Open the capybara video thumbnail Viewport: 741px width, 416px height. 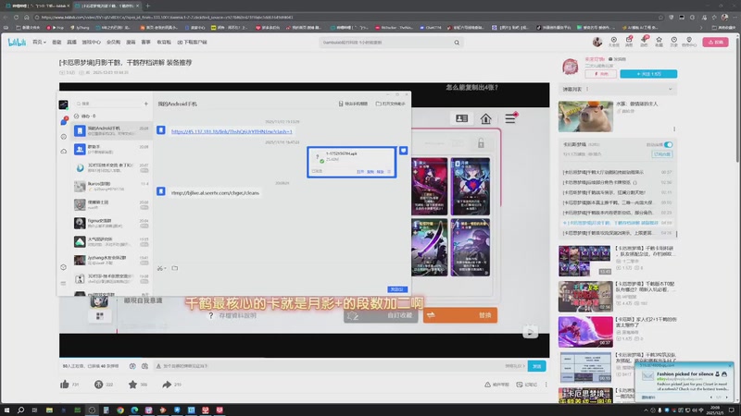585,116
